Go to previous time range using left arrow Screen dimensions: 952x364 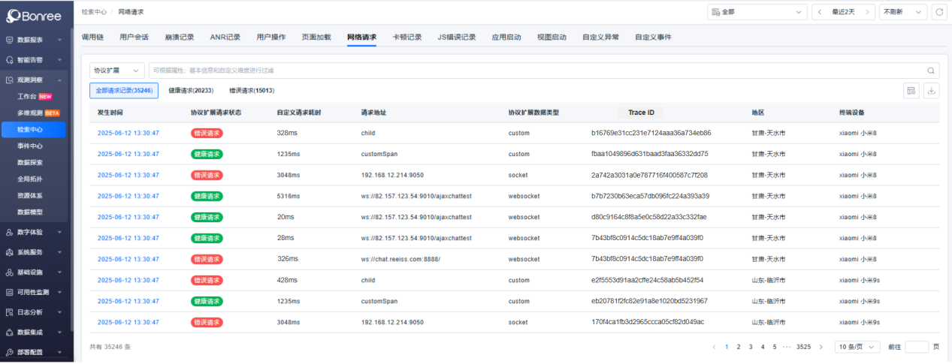point(818,12)
